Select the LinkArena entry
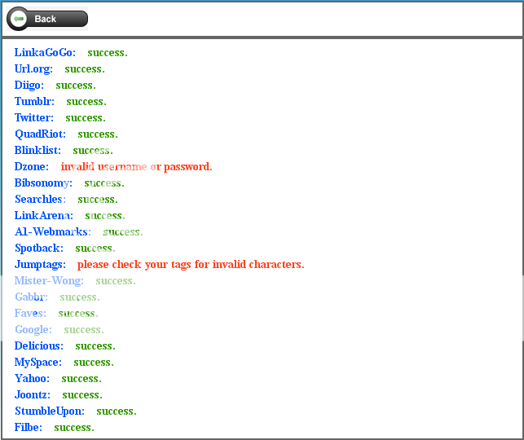 coord(44,215)
